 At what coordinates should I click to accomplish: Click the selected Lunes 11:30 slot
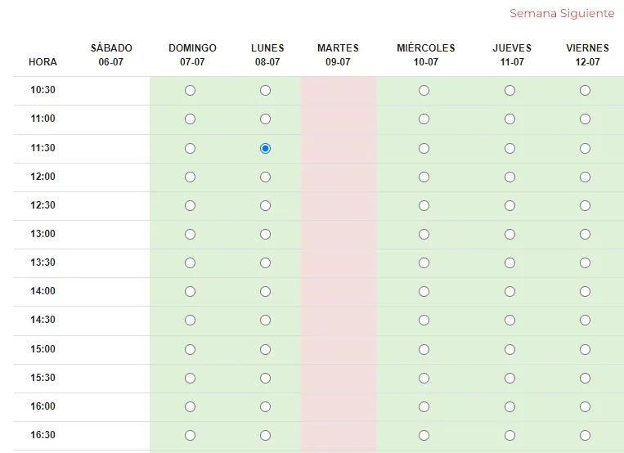pos(265,148)
